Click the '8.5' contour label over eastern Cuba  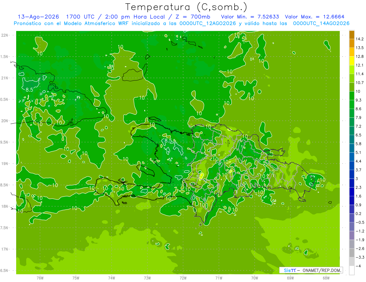[29, 90]
